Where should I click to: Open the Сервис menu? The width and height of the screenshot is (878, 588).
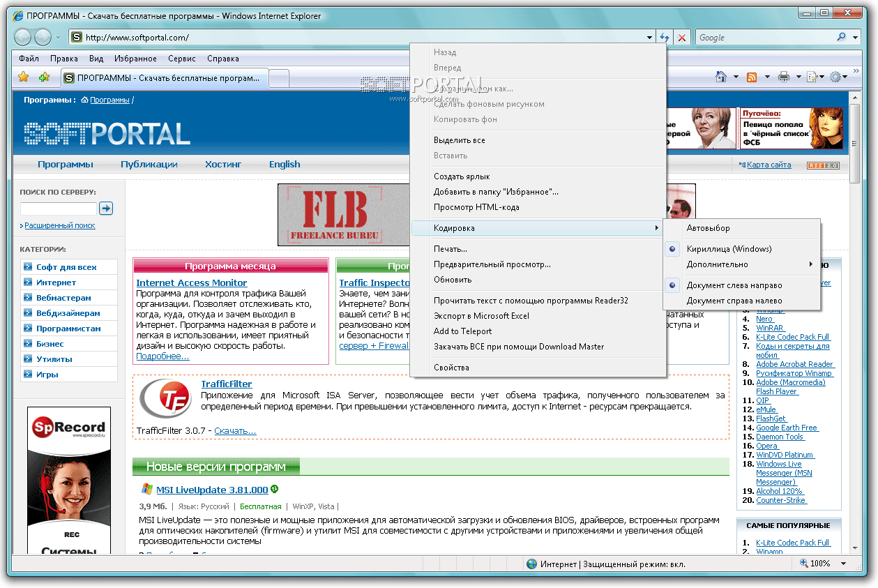[182, 59]
